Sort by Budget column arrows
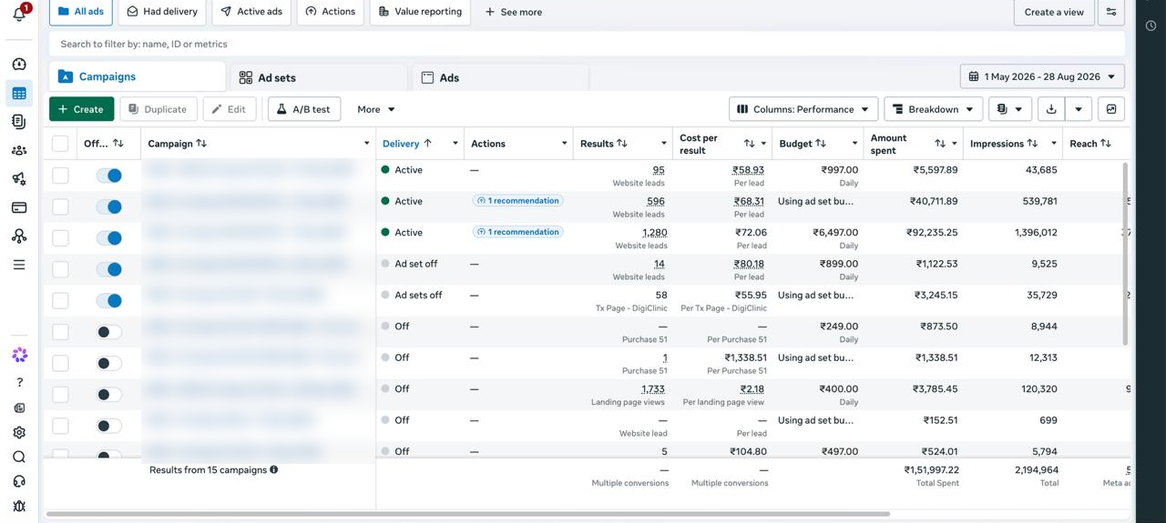Image resolution: width=1166 pixels, height=523 pixels. [x=821, y=144]
